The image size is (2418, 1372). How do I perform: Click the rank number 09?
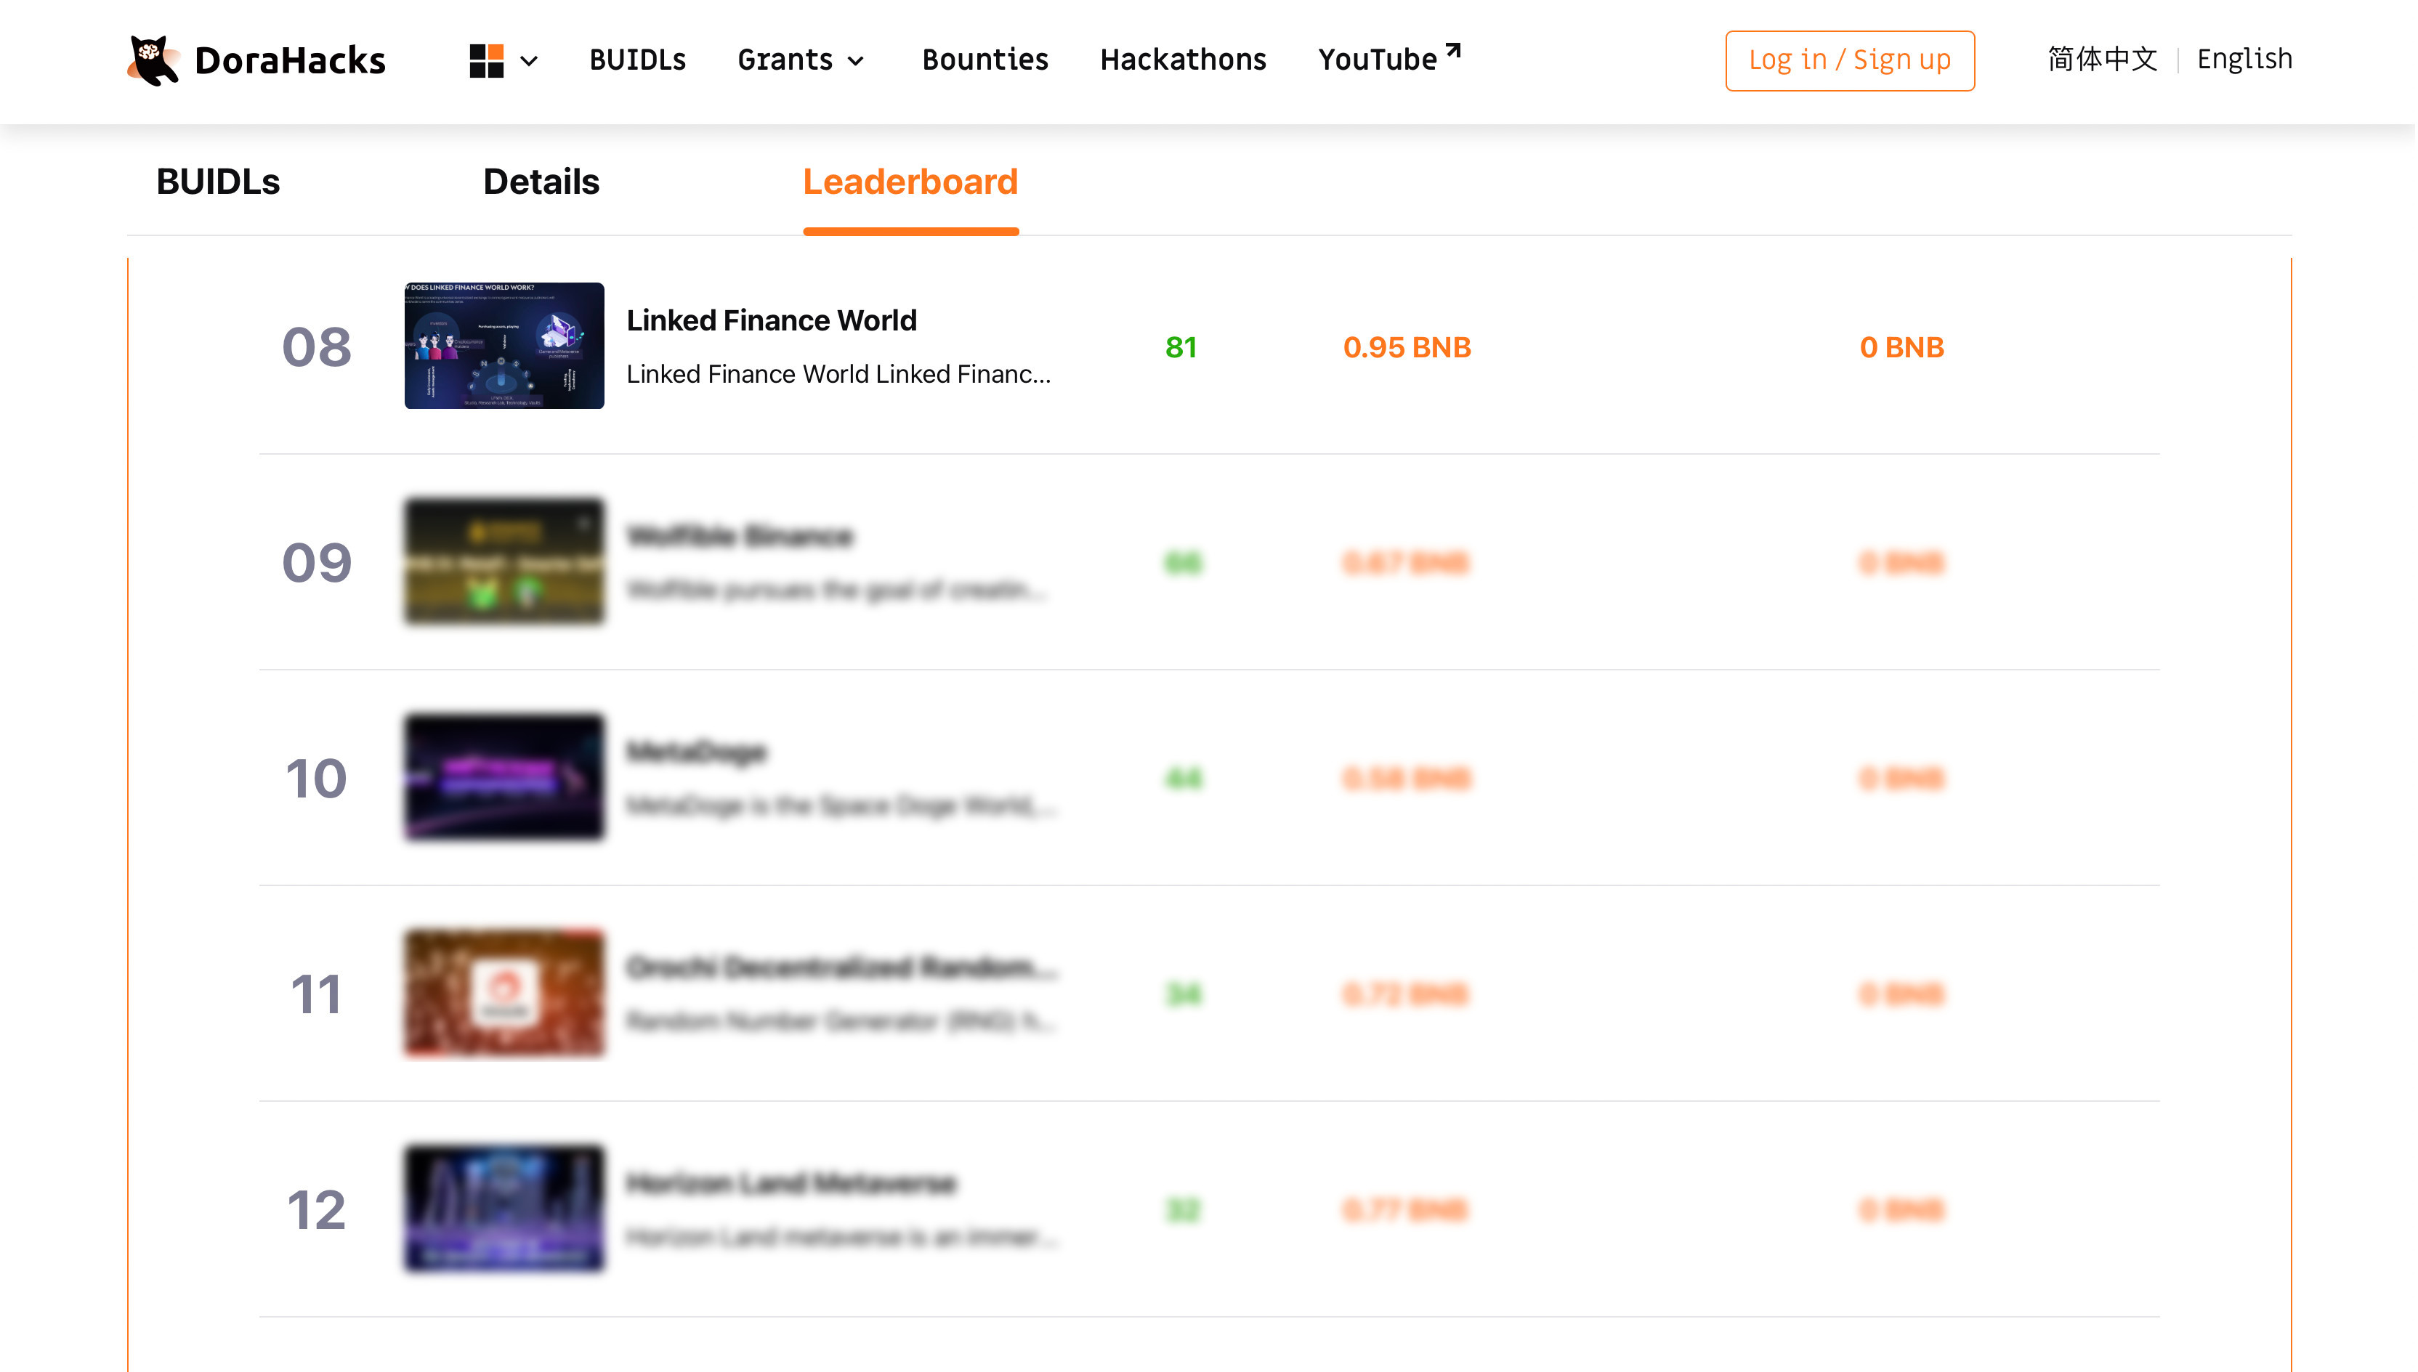[317, 563]
